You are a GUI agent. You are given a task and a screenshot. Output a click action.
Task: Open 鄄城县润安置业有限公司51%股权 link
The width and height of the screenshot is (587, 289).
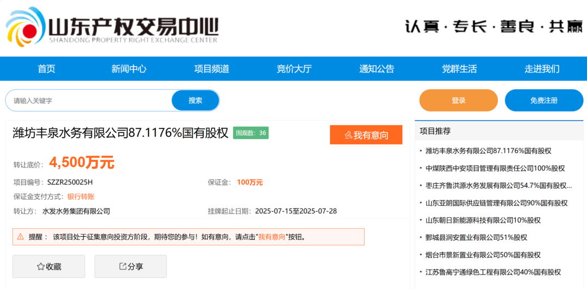pyautogui.click(x=476, y=237)
